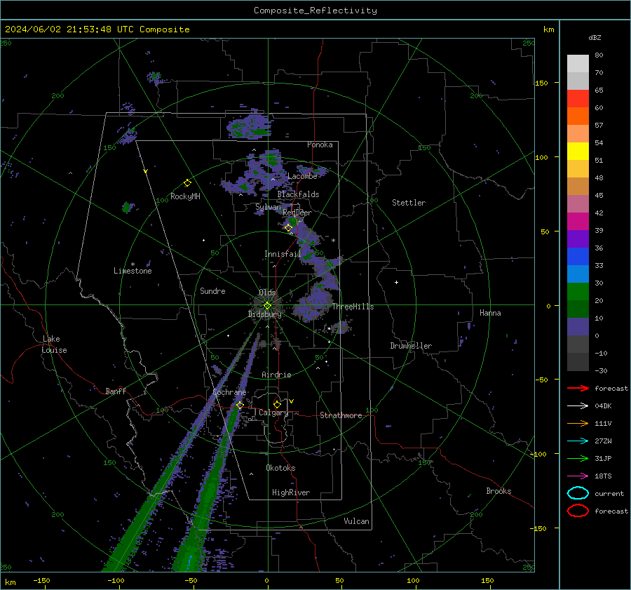631x590 pixels.
Task: Click the RockyMH label
Action: (x=185, y=196)
